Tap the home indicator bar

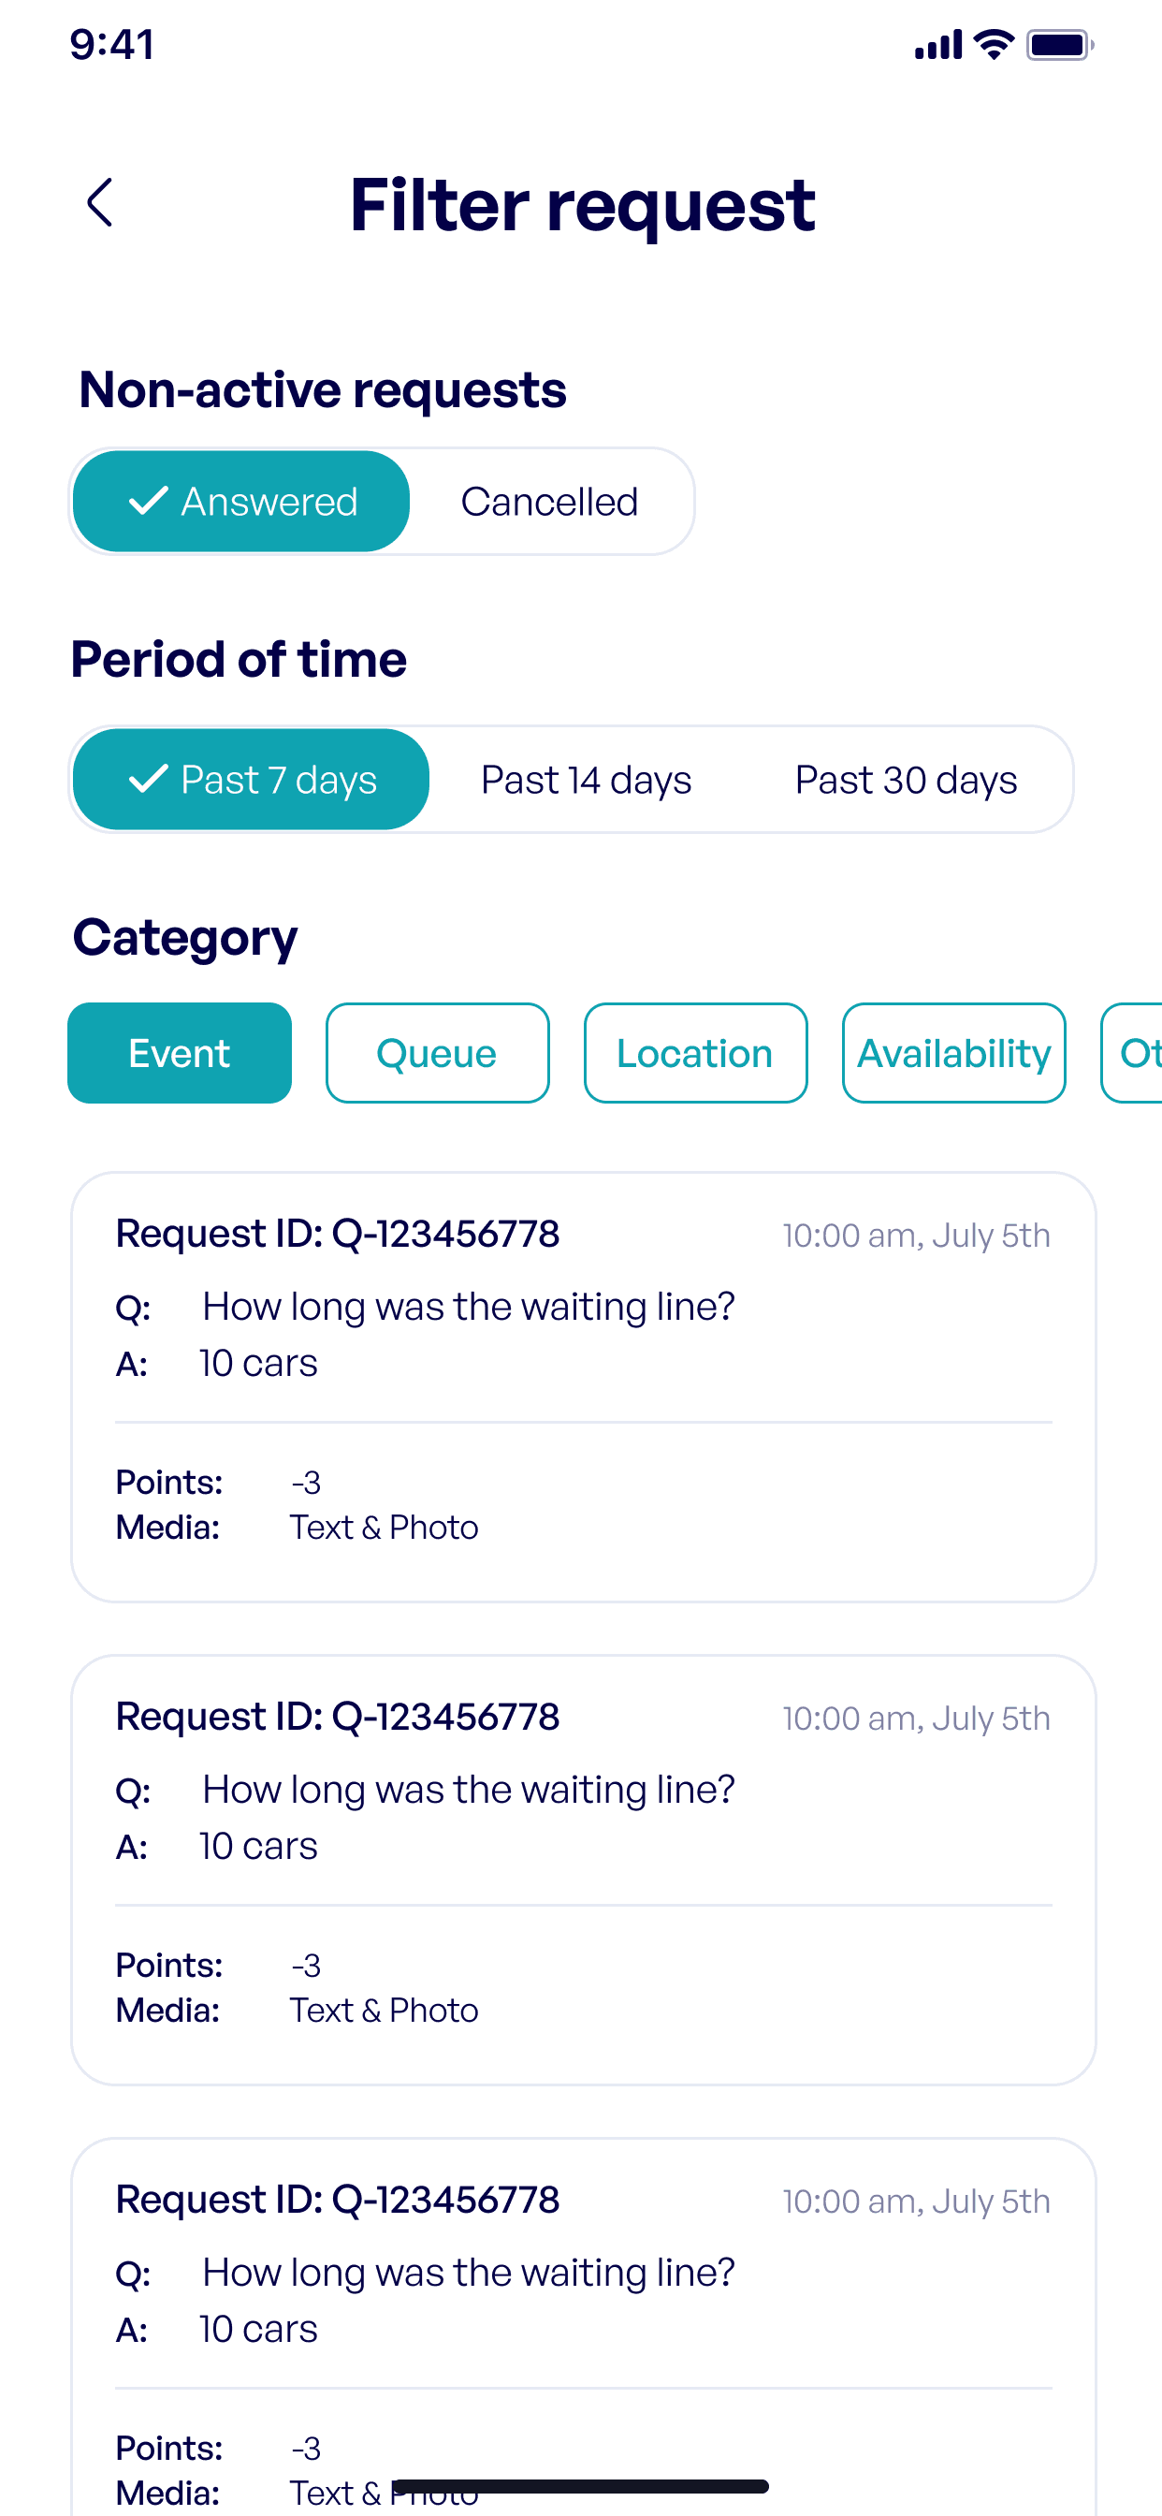click(580, 2486)
